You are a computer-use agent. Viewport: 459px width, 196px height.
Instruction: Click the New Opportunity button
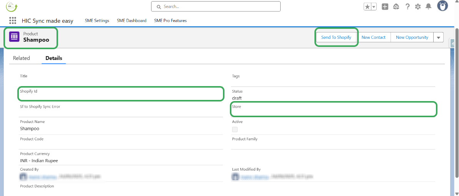click(x=412, y=37)
